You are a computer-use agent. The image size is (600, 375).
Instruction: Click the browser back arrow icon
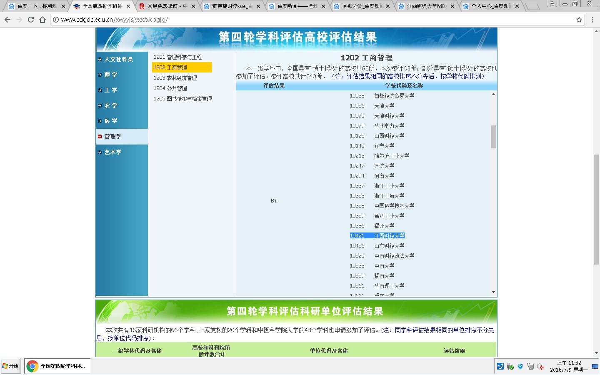[7, 19]
